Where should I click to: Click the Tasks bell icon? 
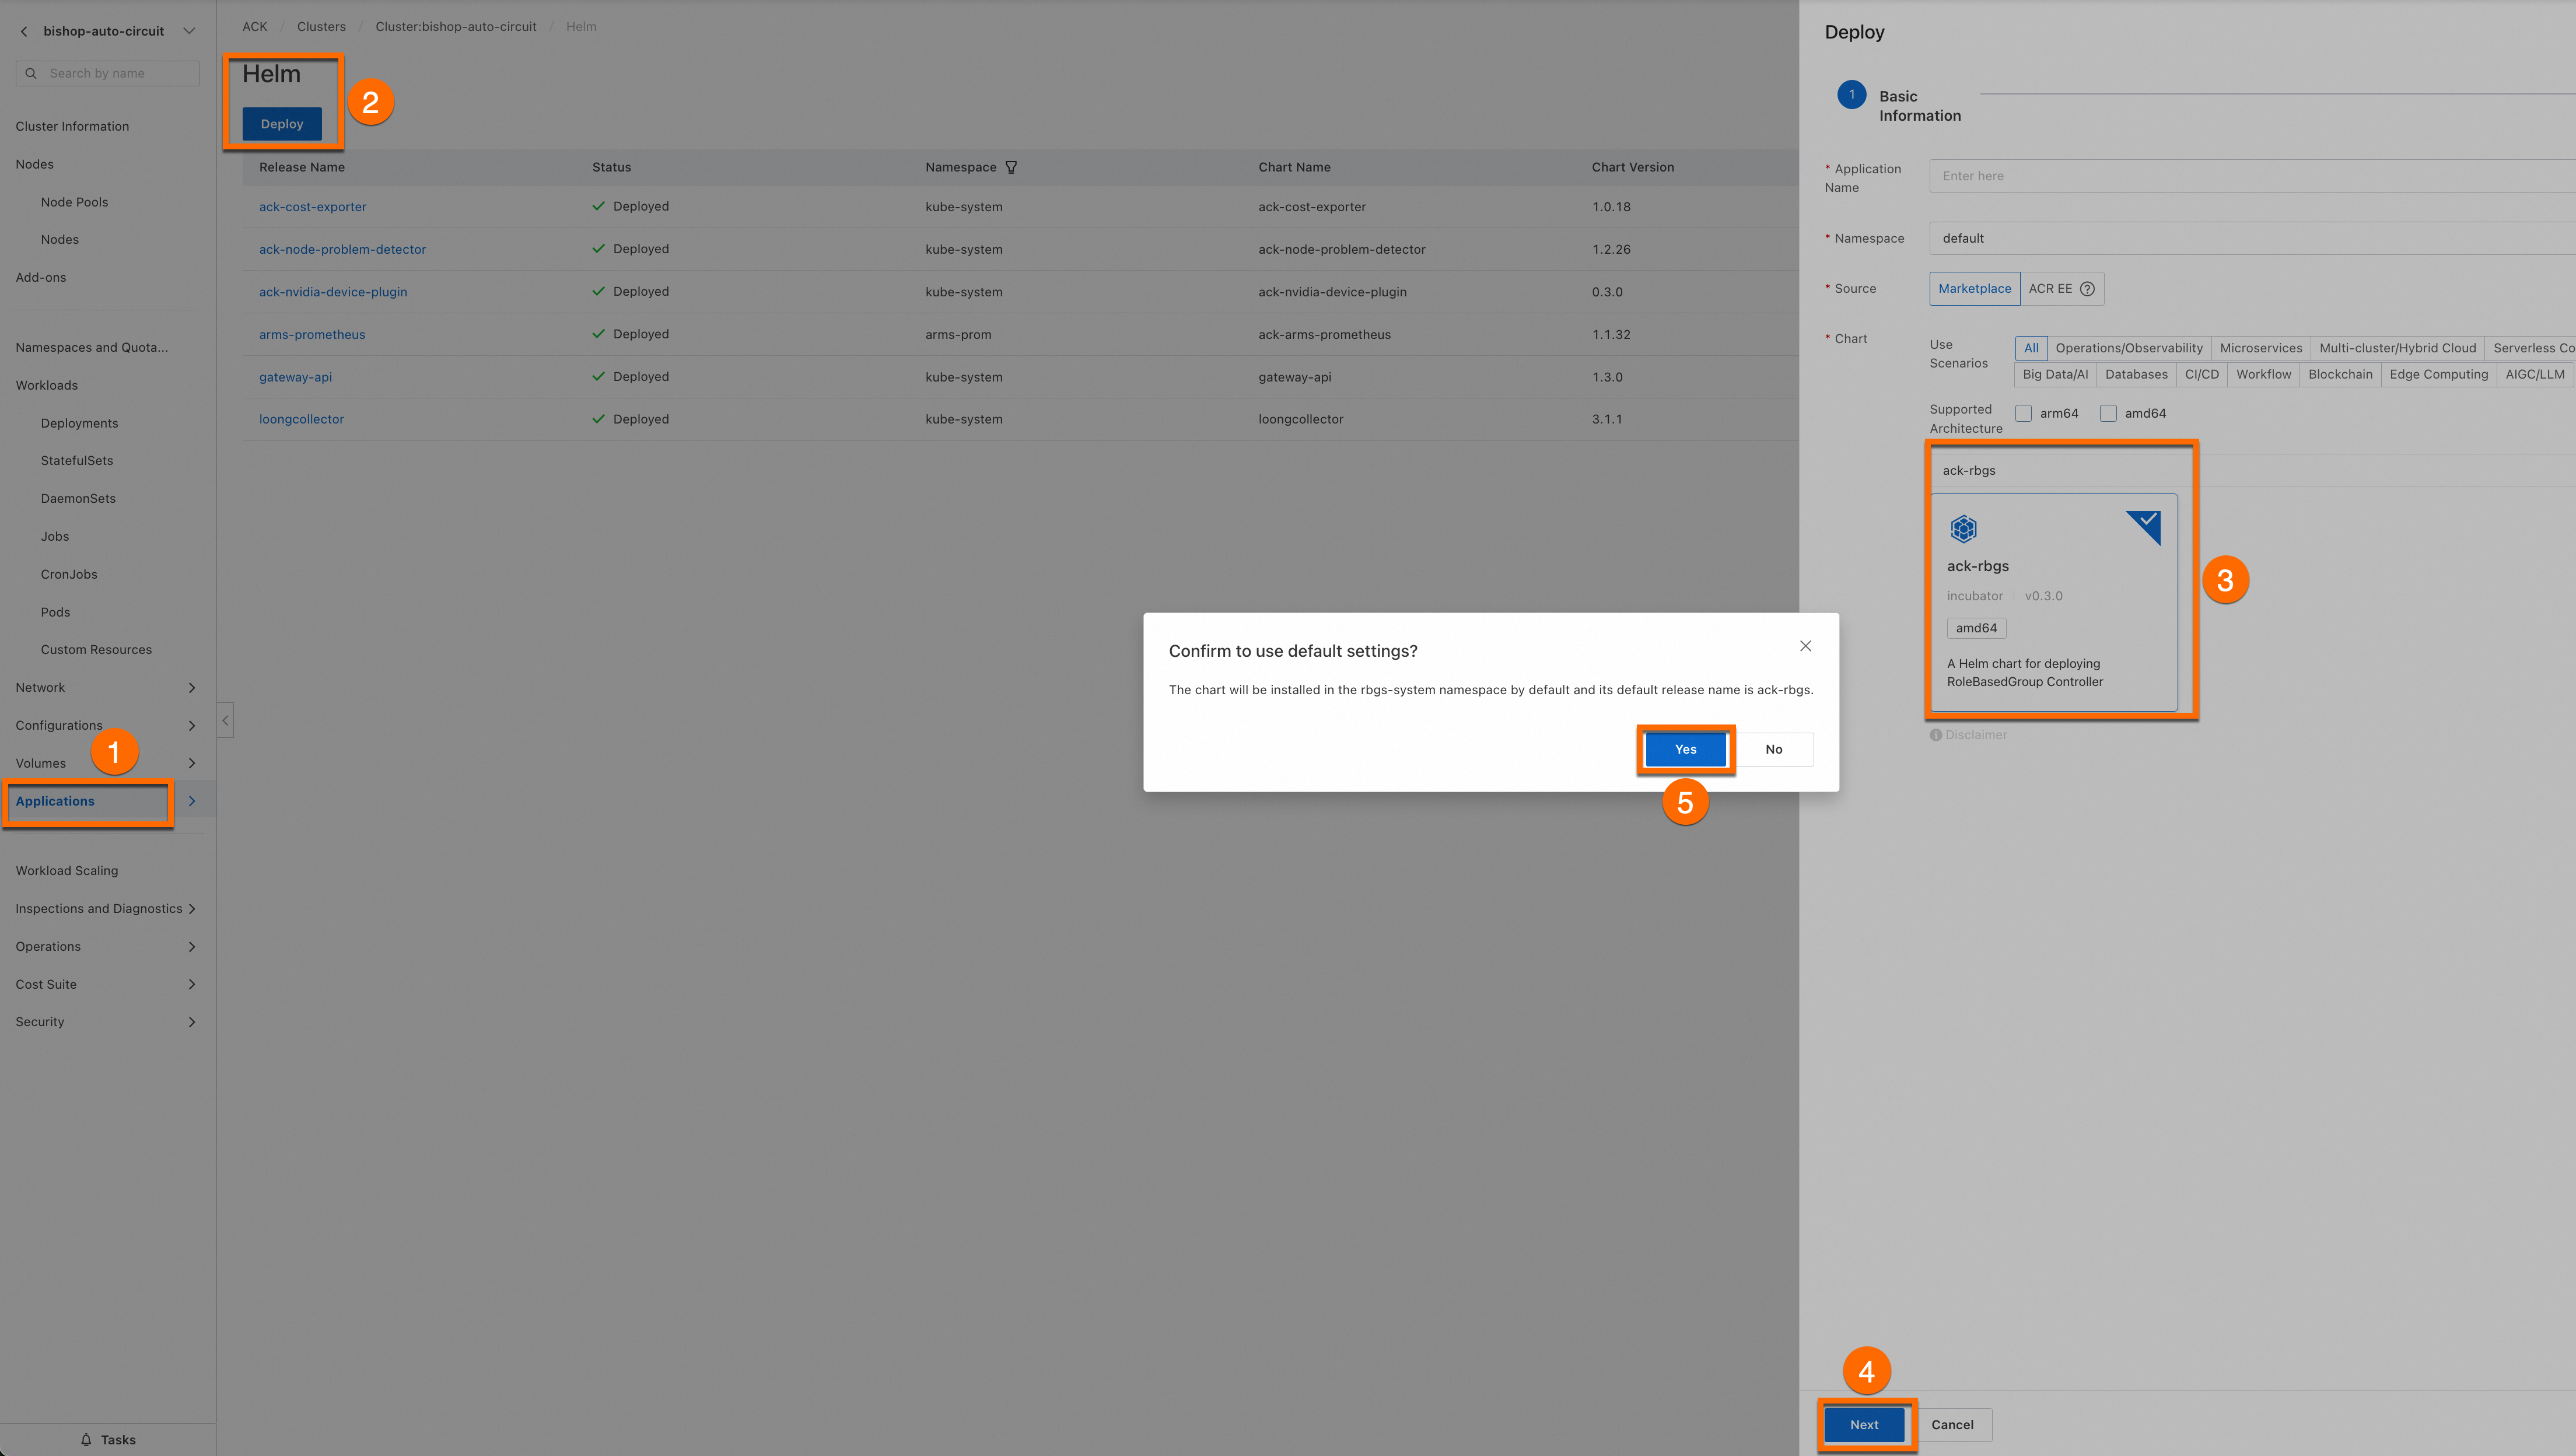click(86, 1439)
